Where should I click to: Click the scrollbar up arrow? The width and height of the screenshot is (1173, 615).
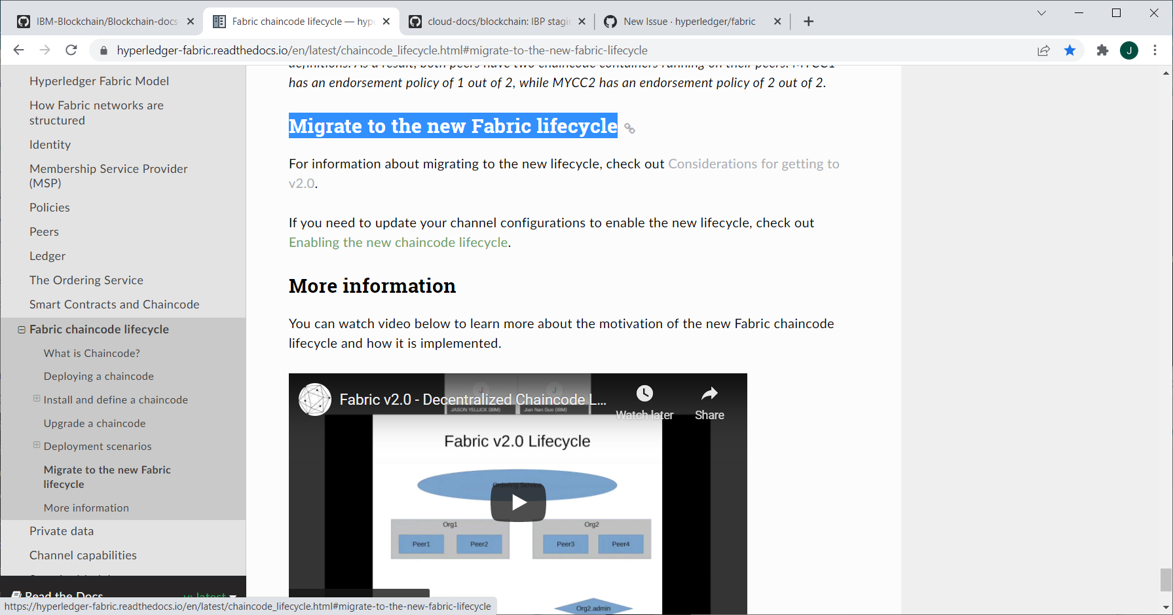(1166, 73)
